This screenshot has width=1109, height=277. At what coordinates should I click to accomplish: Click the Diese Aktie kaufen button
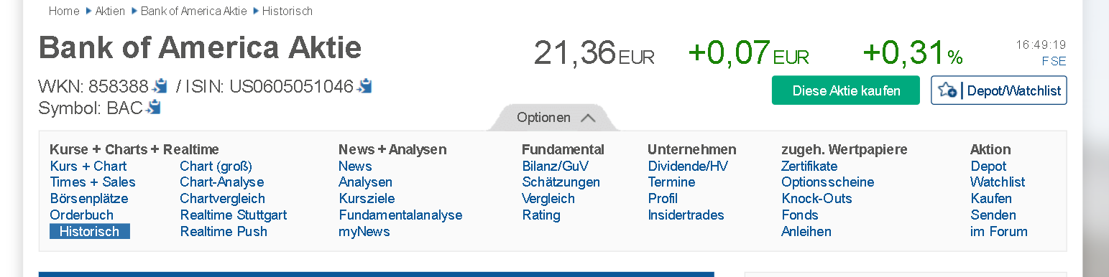[x=846, y=90]
